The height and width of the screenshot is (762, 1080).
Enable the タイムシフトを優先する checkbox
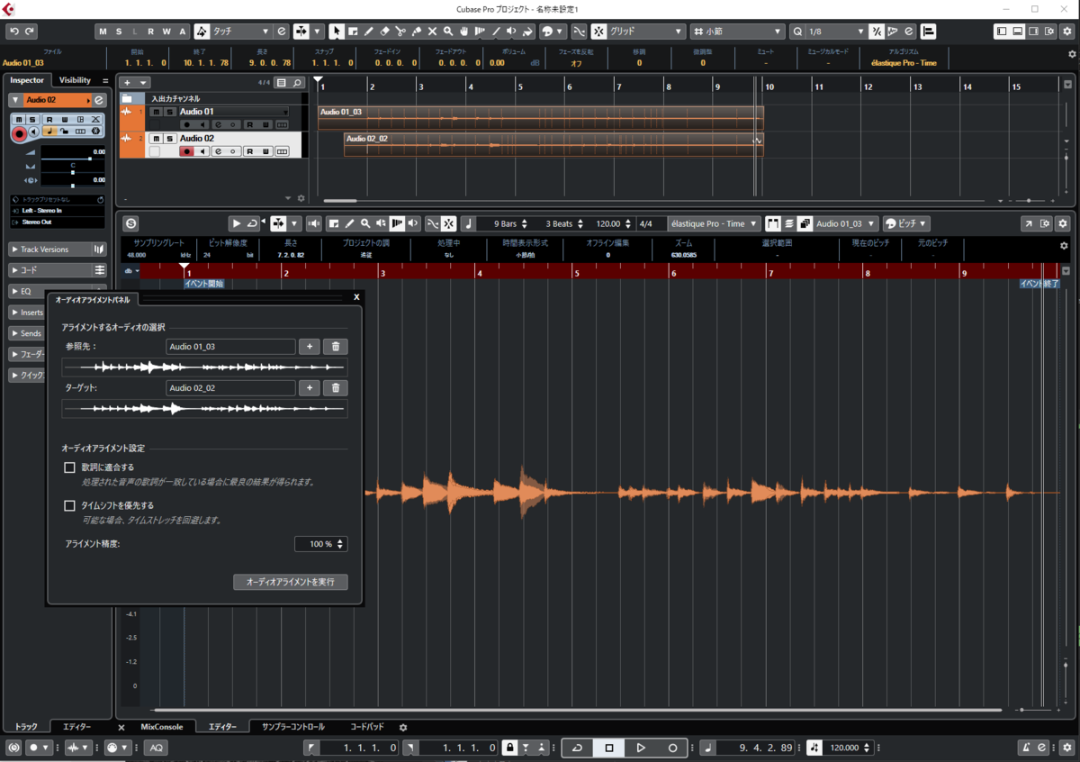pos(70,505)
